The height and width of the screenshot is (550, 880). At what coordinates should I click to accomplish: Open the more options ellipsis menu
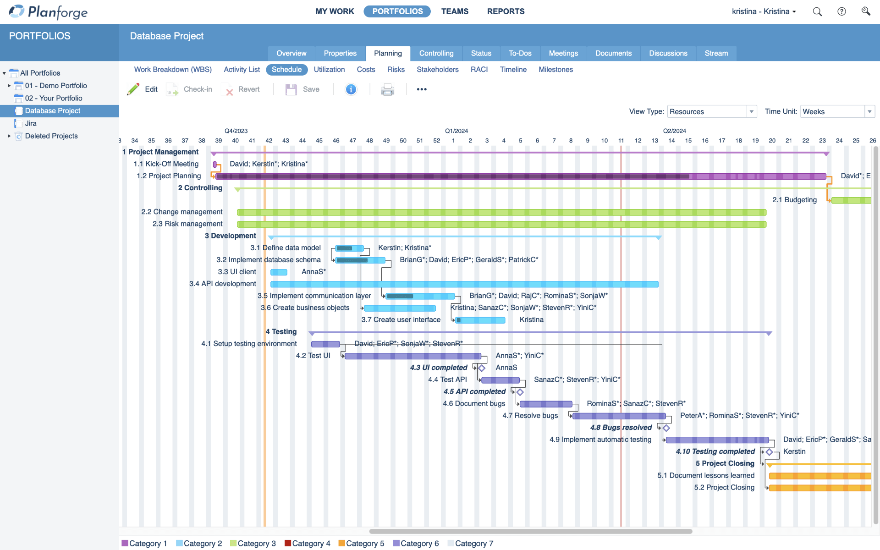(422, 89)
